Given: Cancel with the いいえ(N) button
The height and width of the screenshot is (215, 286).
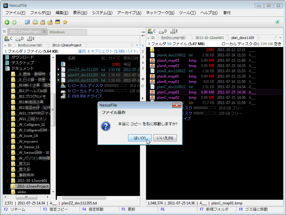Looking at the screenshot, I should [x=165, y=138].
